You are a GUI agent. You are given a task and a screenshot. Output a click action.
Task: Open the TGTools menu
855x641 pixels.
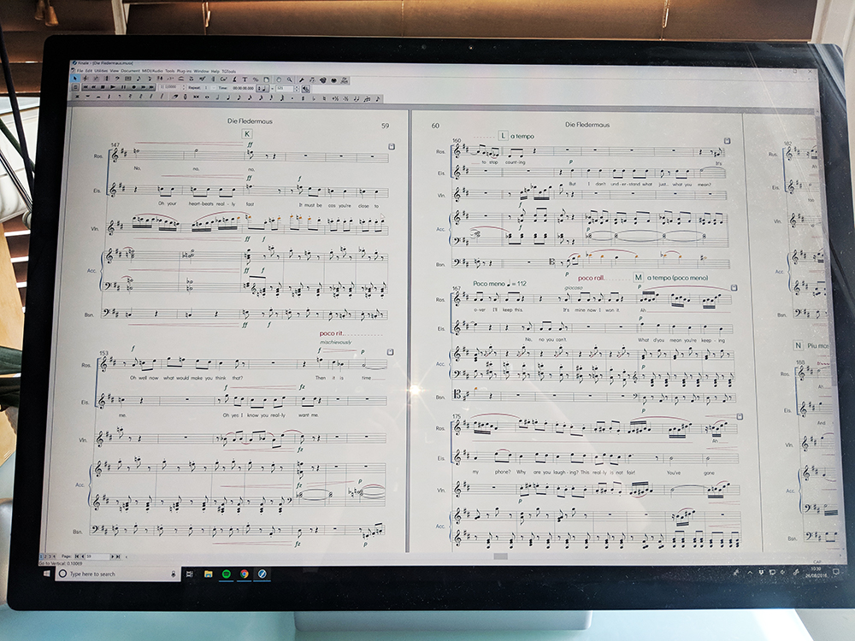click(229, 72)
